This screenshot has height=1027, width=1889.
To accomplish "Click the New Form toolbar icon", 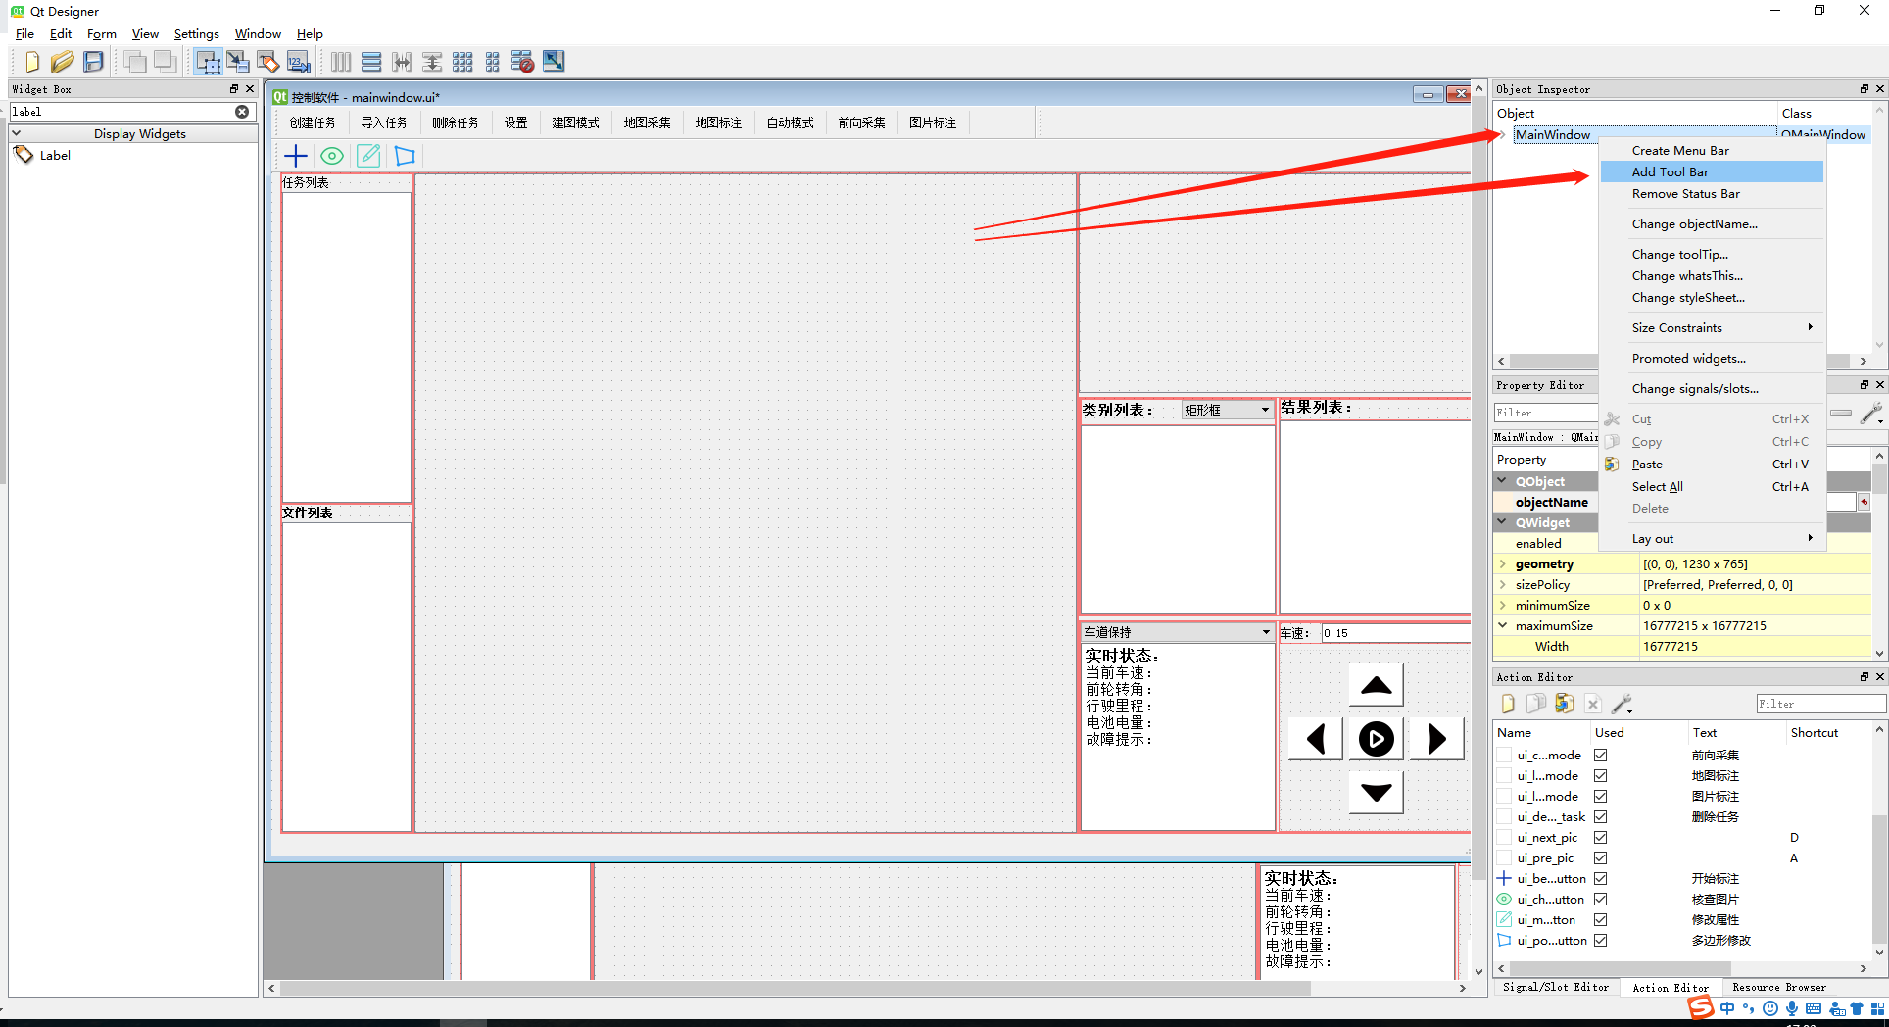I will click(x=30, y=61).
